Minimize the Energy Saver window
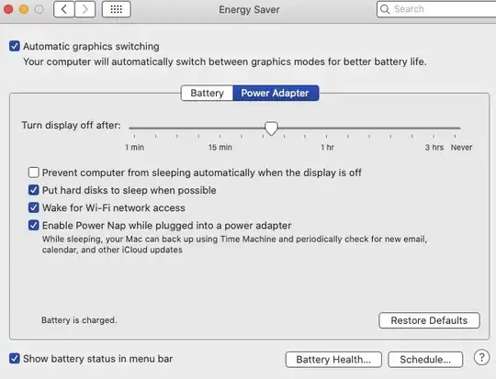Image resolution: width=496 pixels, height=379 pixels. tap(24, 9)
